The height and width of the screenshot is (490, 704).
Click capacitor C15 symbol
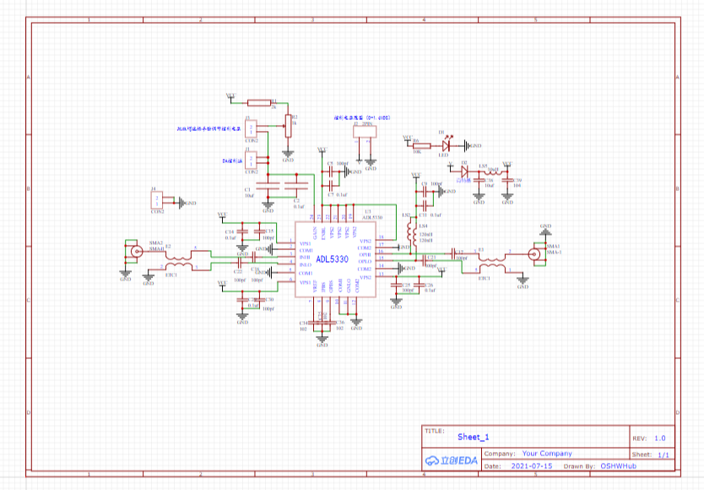click(259, 231)
